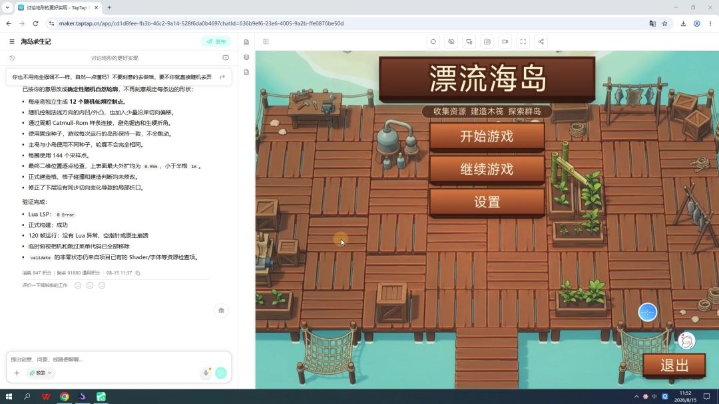Expand the 极致 model mode dropdown
Image resolution: width=719 pixels, height=404 pixels.
pyautogui.click(x=41, y=373)
